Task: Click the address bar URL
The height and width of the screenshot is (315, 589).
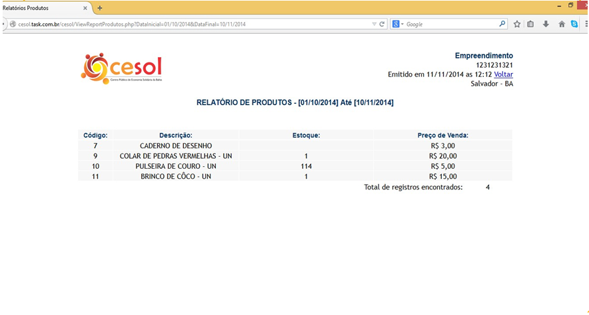Action: (167, 24)
